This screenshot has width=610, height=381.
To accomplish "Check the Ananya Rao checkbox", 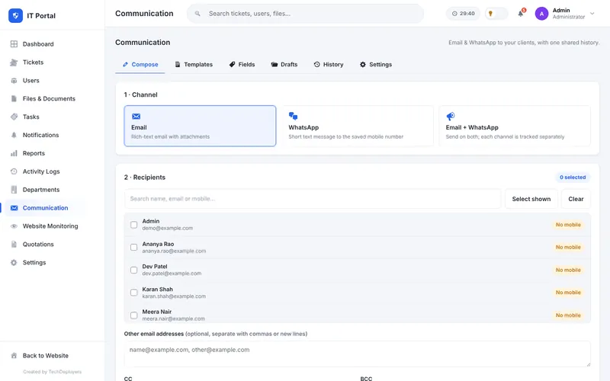I will tap(134, 247).
